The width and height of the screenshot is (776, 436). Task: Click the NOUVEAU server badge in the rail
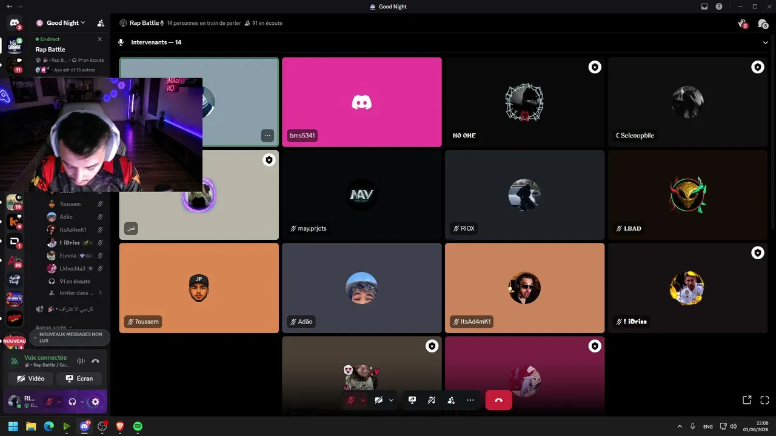(x=15, y=341)
